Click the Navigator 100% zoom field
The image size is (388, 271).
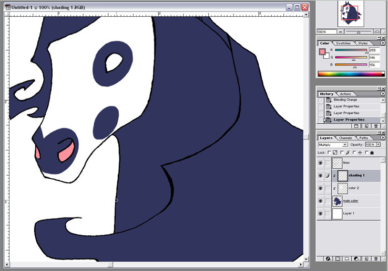click(326, 32)
